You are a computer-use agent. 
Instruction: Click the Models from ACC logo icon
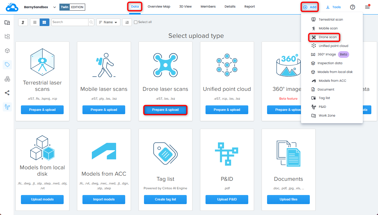point(104,150)
